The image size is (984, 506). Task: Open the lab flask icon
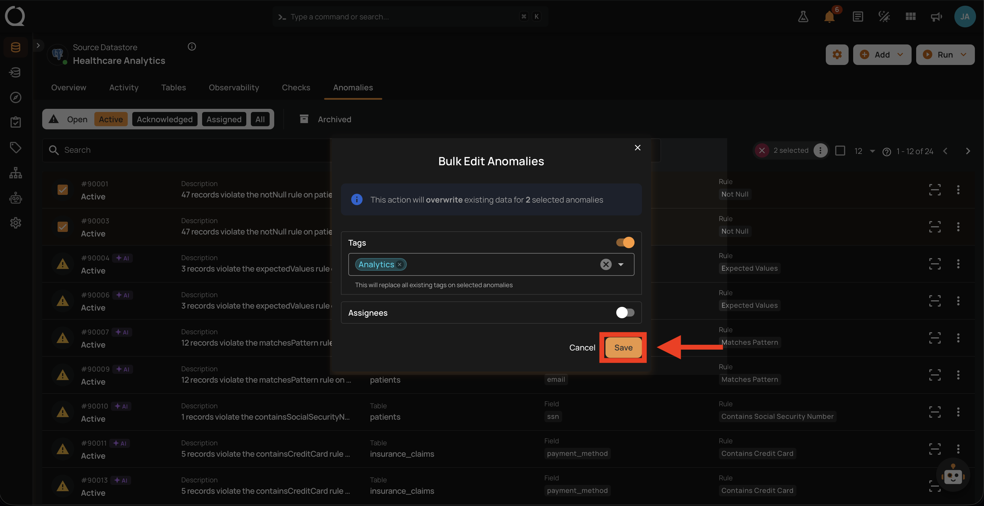tap(803, 17)
